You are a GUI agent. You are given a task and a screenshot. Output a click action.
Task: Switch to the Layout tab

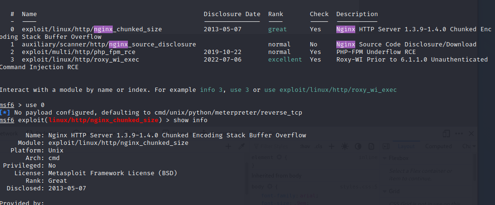406,146
